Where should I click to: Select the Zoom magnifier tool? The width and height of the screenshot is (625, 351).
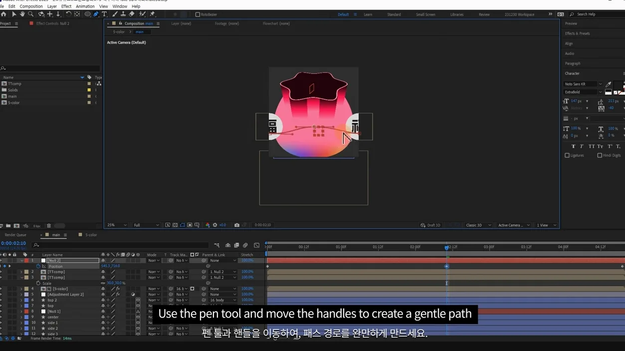click(x=30, y=14)
